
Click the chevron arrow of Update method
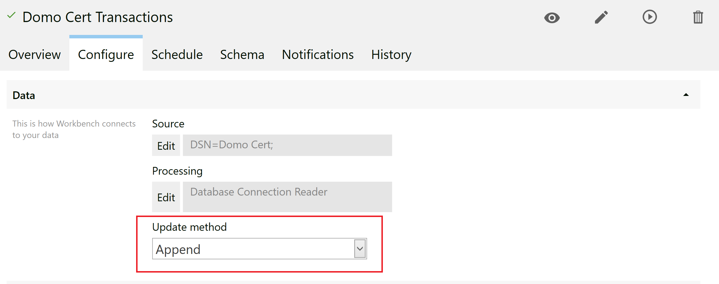click(x=360, y=249)
